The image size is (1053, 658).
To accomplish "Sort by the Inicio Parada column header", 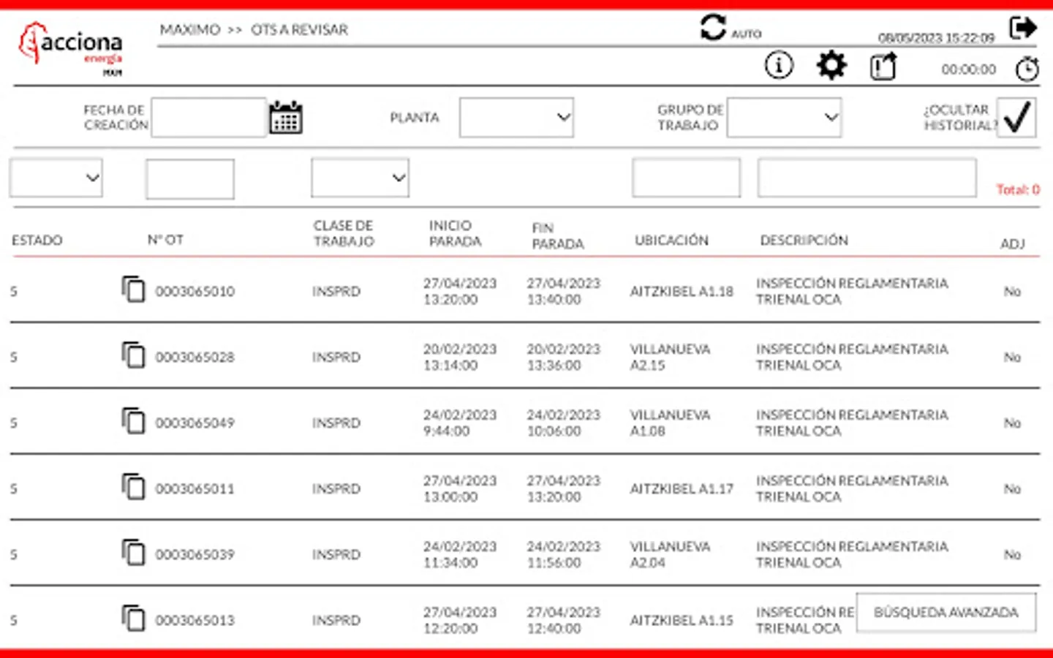I will coord(455,233).
